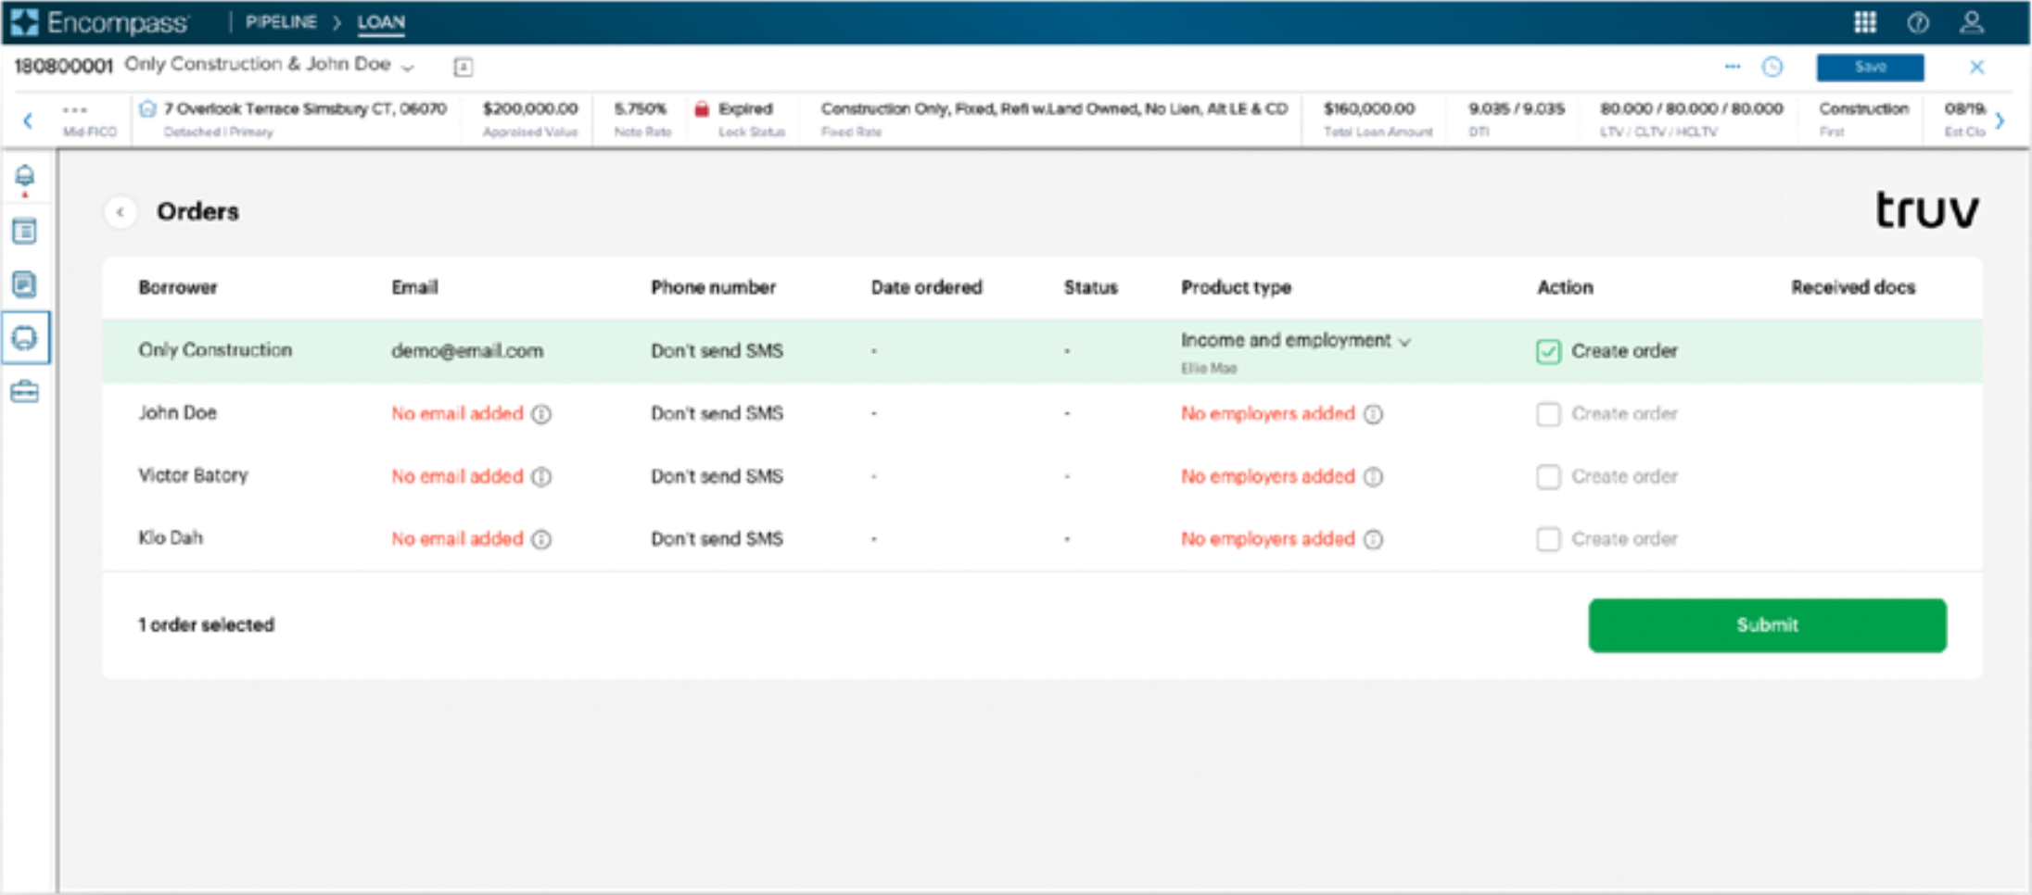Image resolution: width=2032 pixels, height=895 pixels.
Task: Check Create order for Victor Batory
Action: (1548, 476)
